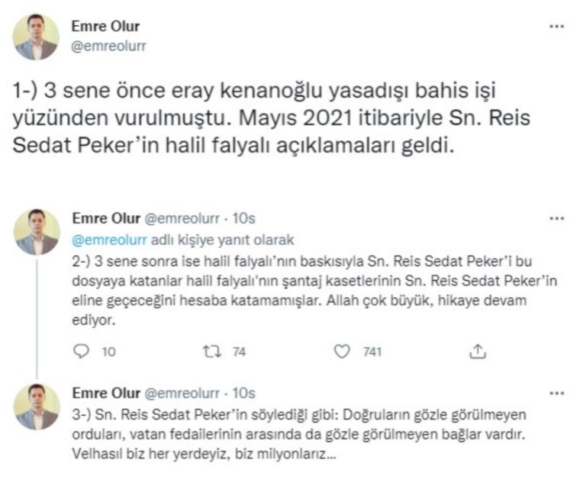Click the Emre Olur name on the second tweet

(x=106, y=218)
